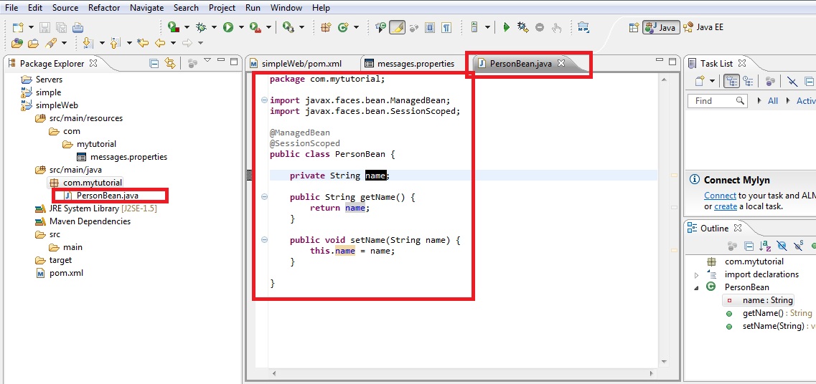Open the Window menu
Image resolution: width=816 pixels, height=384 pixels.
pyautogui.click(x=286, y=8)
